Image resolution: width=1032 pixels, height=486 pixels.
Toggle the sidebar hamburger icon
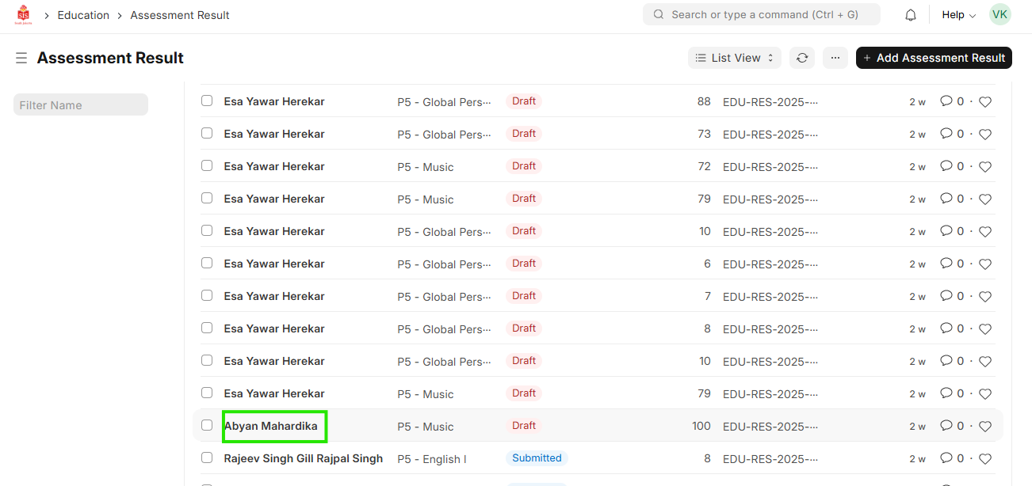click(x=21, y=58)
